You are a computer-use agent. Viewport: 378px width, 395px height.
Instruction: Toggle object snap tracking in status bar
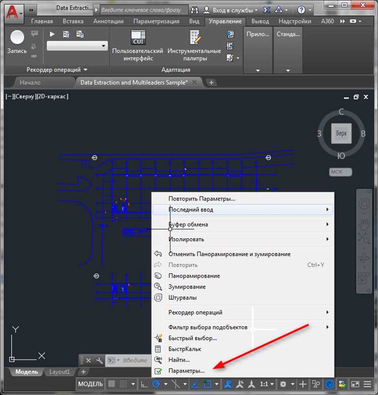click(x=195, y=384)
